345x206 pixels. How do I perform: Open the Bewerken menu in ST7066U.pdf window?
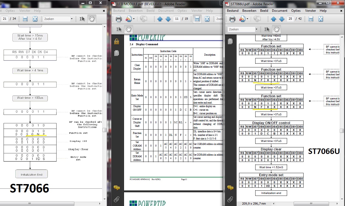click(x=249, y=11)
